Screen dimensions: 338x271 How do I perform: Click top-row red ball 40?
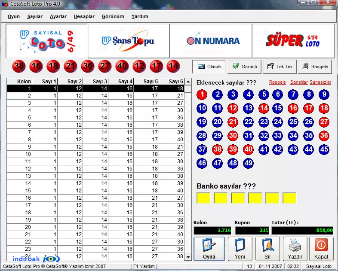[122, 66]
